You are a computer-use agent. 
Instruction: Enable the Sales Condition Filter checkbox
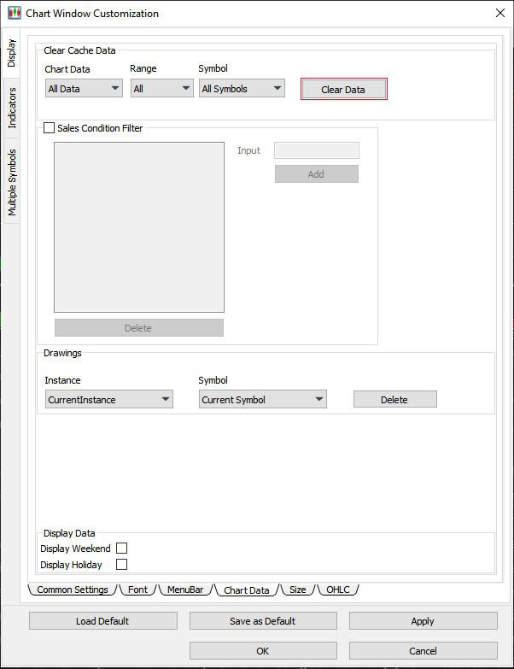[49, 128]
